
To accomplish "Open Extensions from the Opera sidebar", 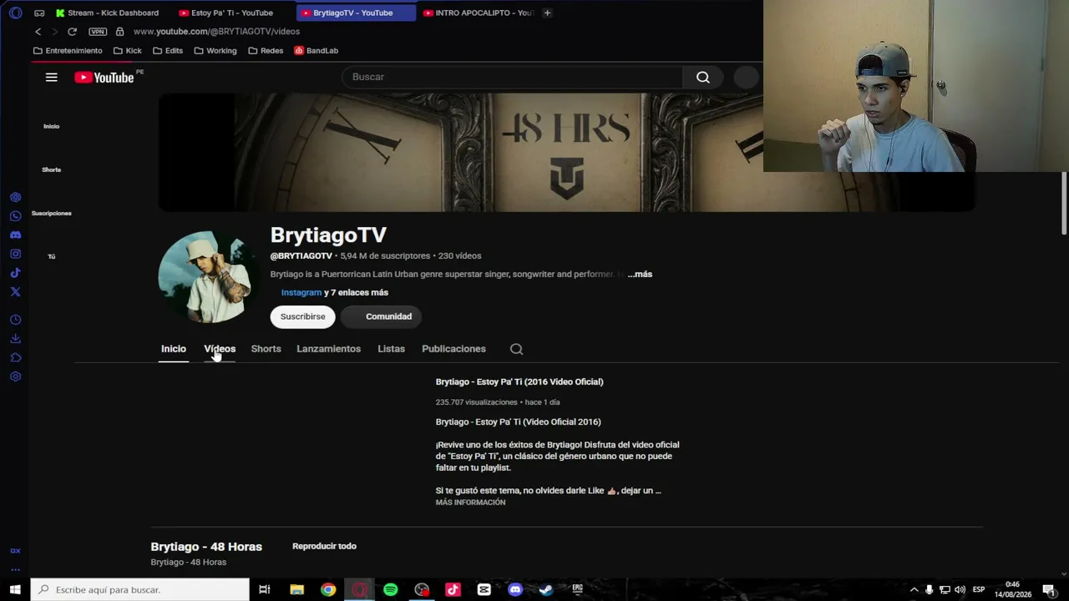I will [15, 357].
